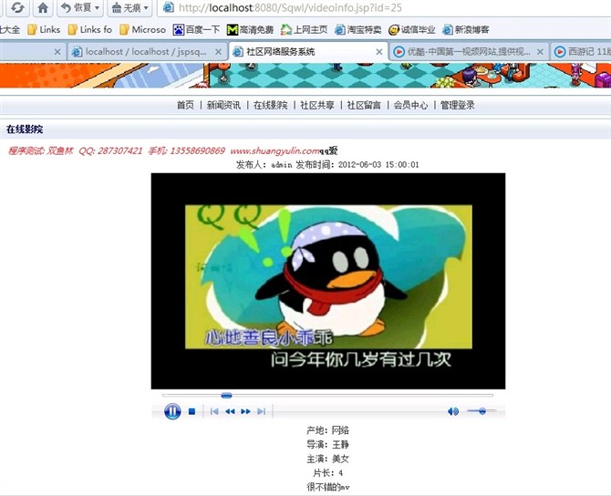Open the Links fo bookmark folder
This screenshot has height=496, width=611.
(x=90, y=29)
